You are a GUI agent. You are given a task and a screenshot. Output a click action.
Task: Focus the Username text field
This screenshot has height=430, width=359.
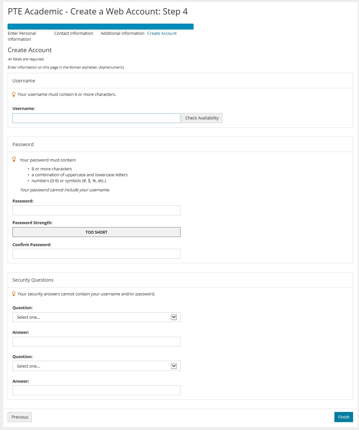[x=96, y=118]
